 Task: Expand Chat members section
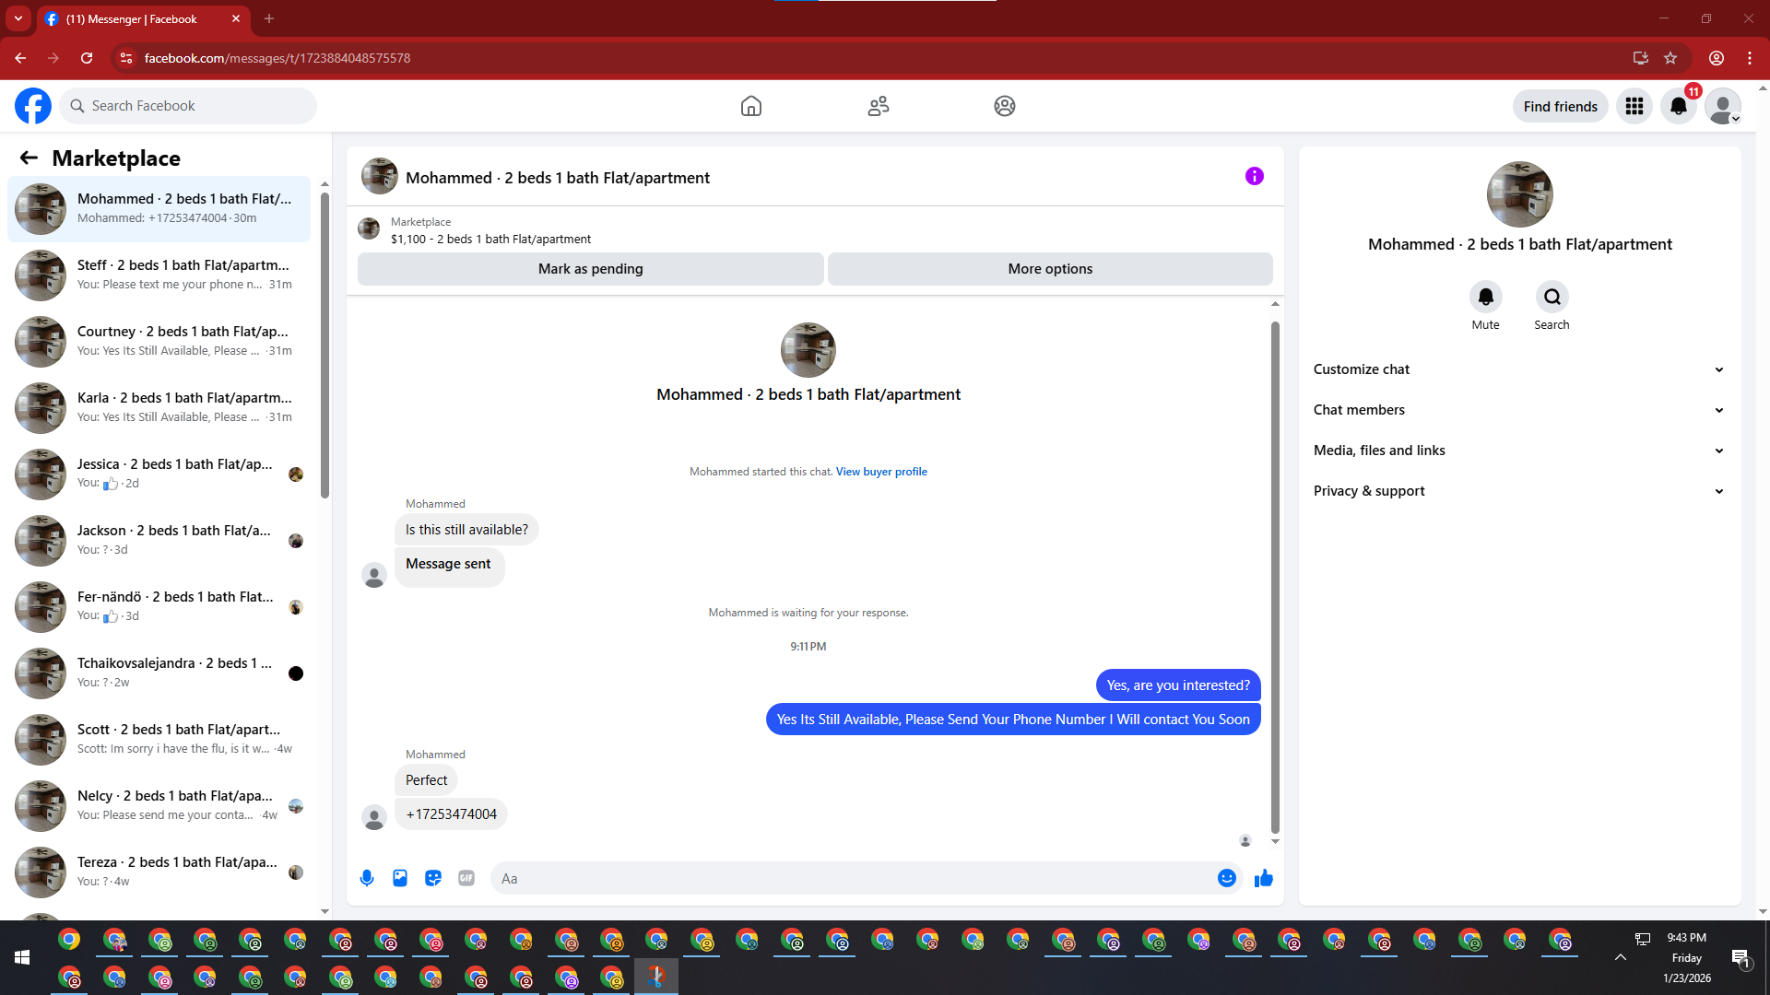pyautogui.click(x=1517, y=410)
